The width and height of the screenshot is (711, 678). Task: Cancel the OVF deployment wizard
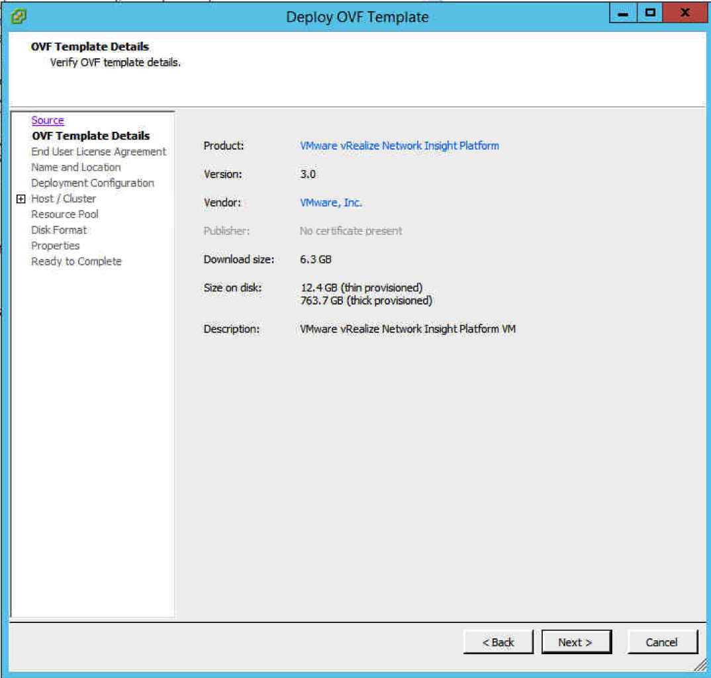pos(661,642)
